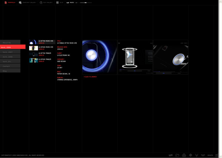
Task: Open the Blog sidebar tab
Action: [10, 71]
